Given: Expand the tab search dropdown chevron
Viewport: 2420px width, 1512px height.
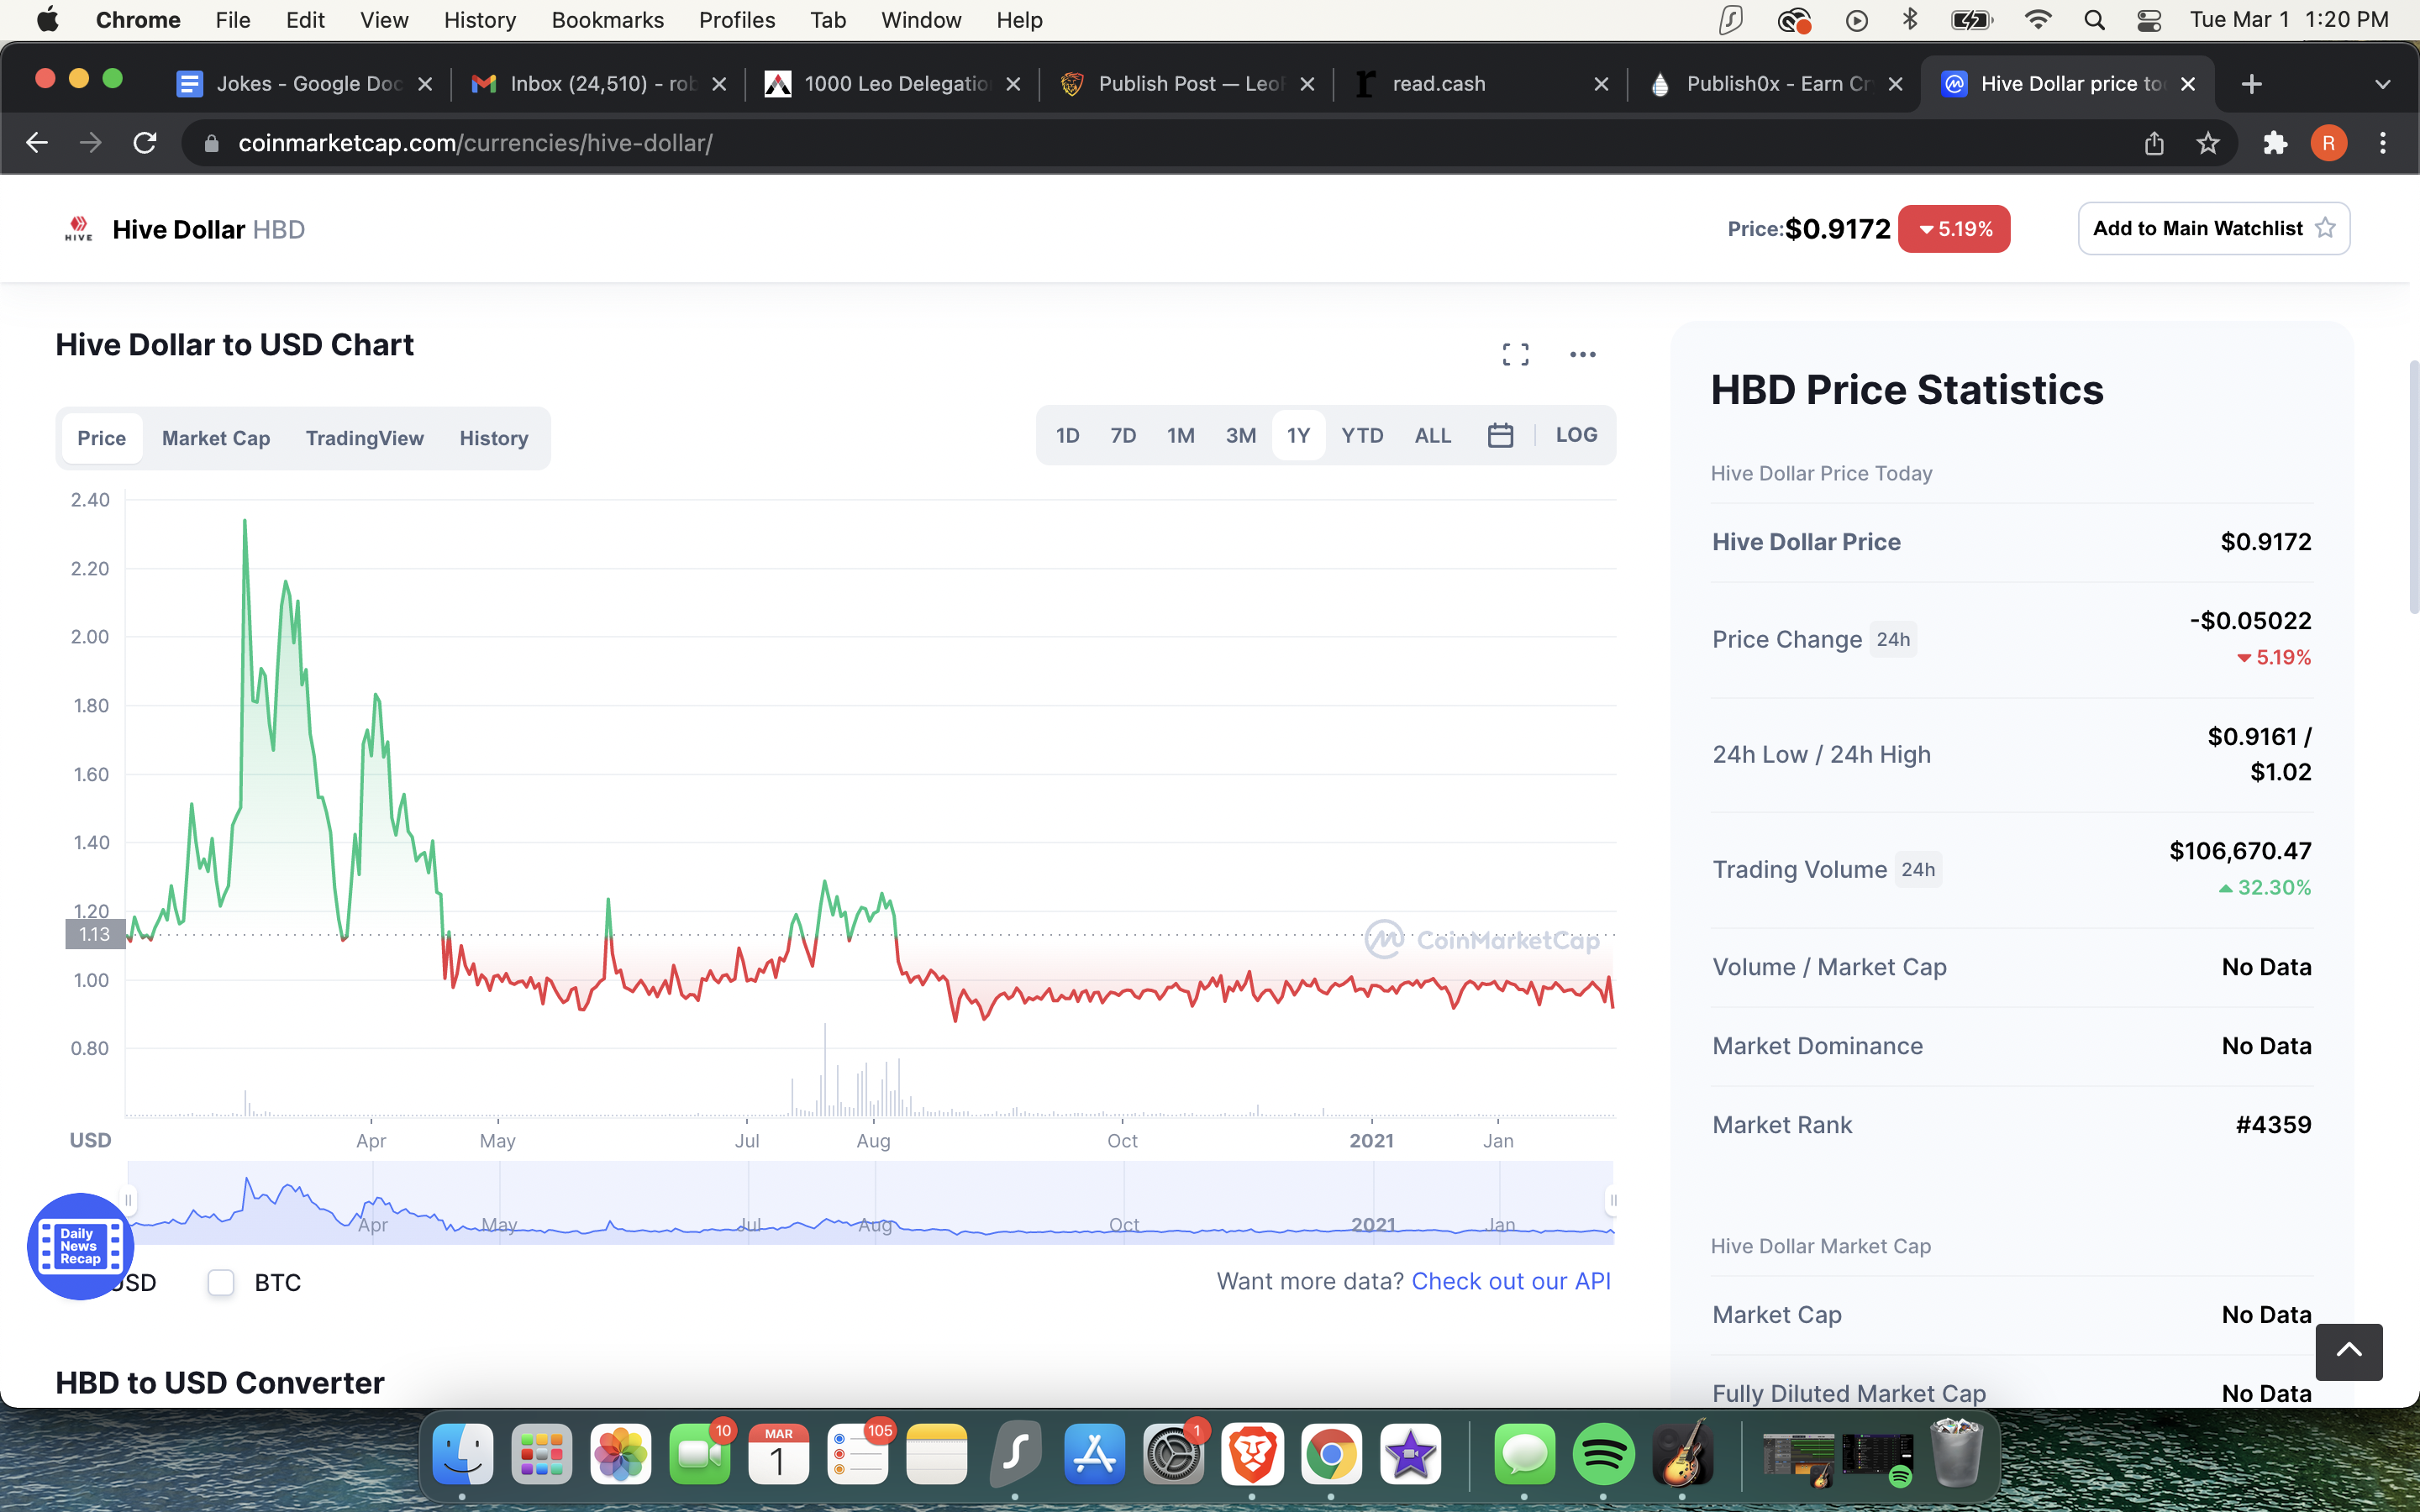Looking at the screenshot, I should (2383, 84).
